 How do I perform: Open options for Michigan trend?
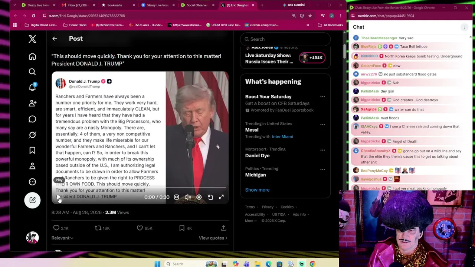coord(322,169)
